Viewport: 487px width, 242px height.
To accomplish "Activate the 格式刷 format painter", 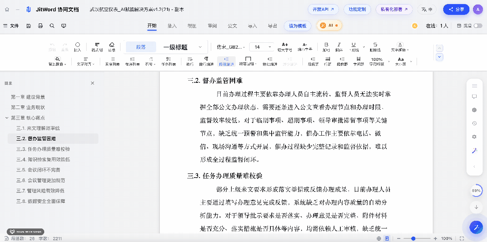I will pyautogui.click(x=97, y=47).
